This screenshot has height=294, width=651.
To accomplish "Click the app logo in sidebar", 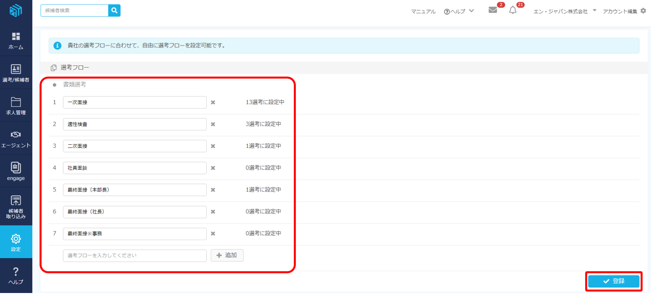I will point(16,11).
